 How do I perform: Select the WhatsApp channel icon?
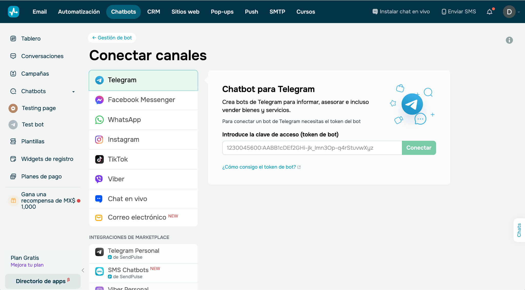click(x=99, y=120)
